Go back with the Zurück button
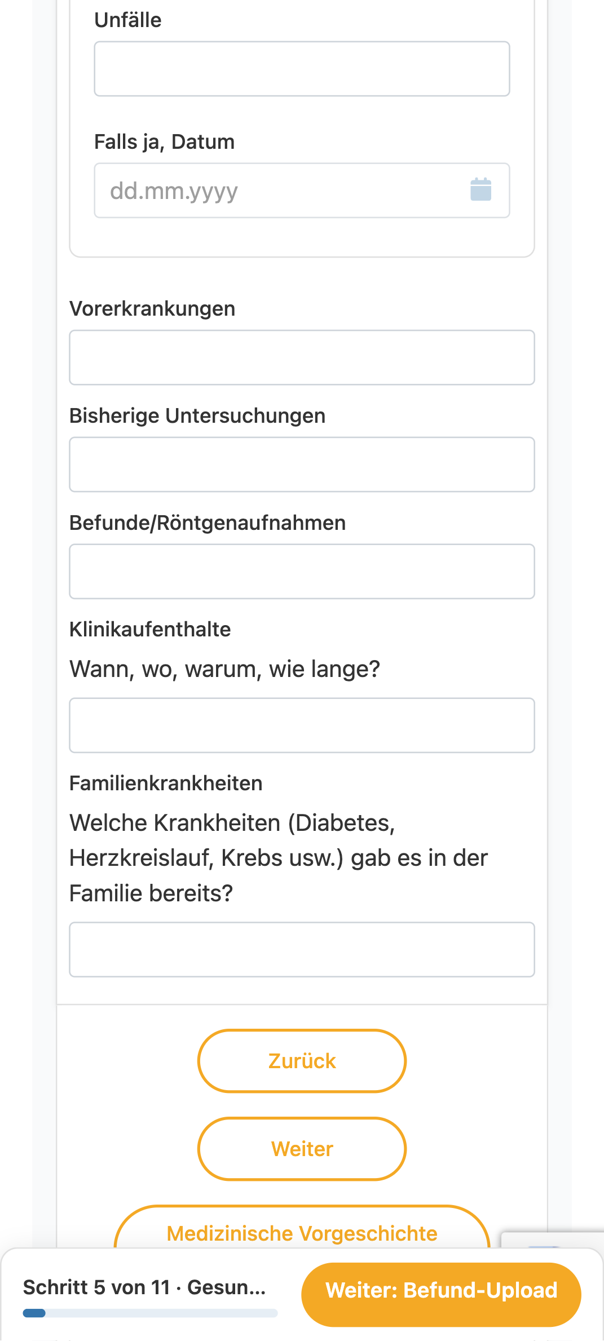The width and height of the screenshot is (604, 1341). click(x=302, y=1061)
